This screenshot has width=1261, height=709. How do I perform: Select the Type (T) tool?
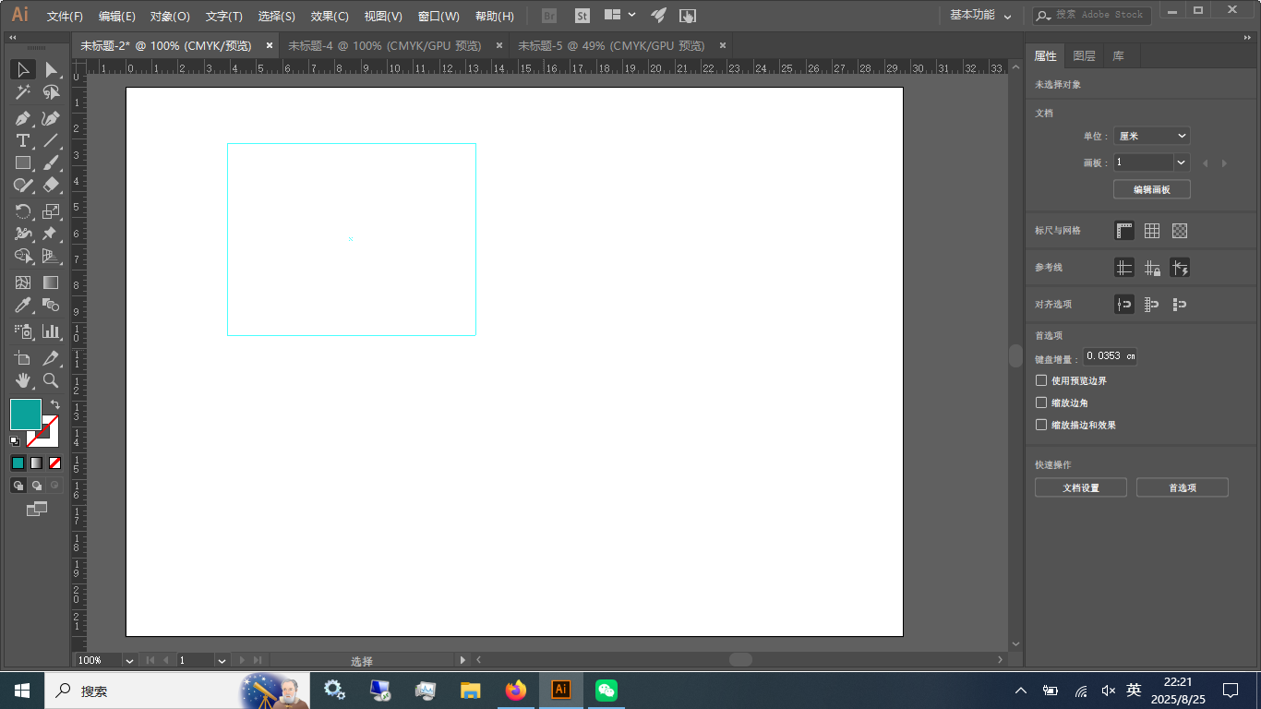click(x=23, y=140)
